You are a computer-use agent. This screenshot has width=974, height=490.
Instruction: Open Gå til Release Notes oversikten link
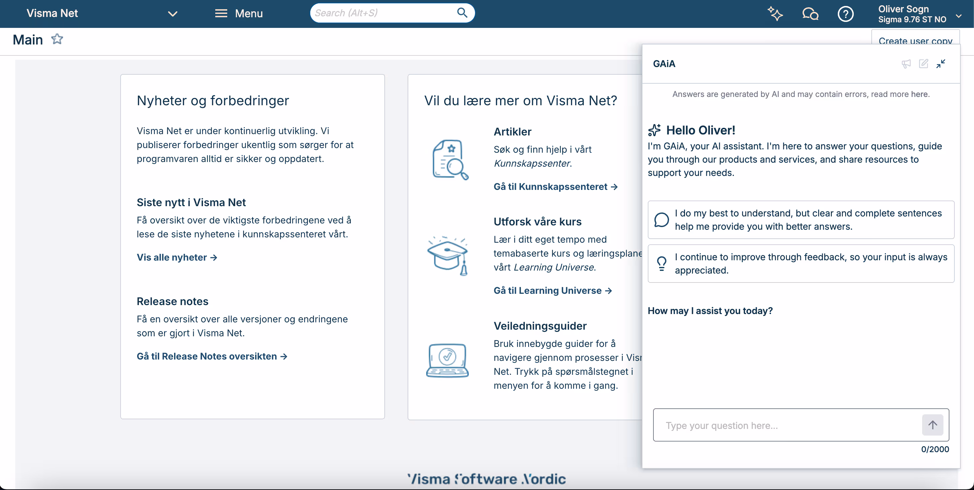point(212,356)
